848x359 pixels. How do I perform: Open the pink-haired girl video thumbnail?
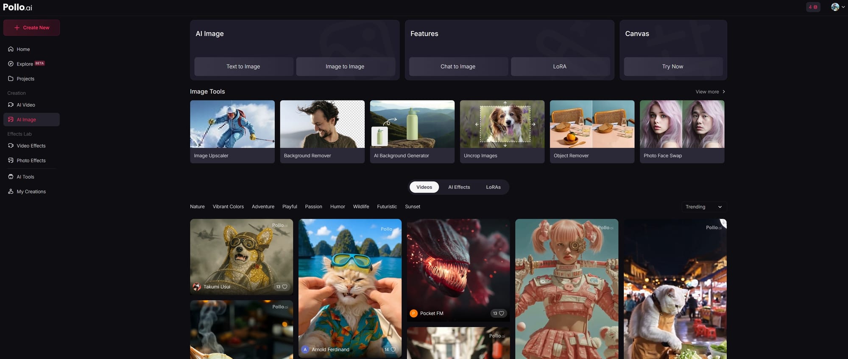[566, 289]
